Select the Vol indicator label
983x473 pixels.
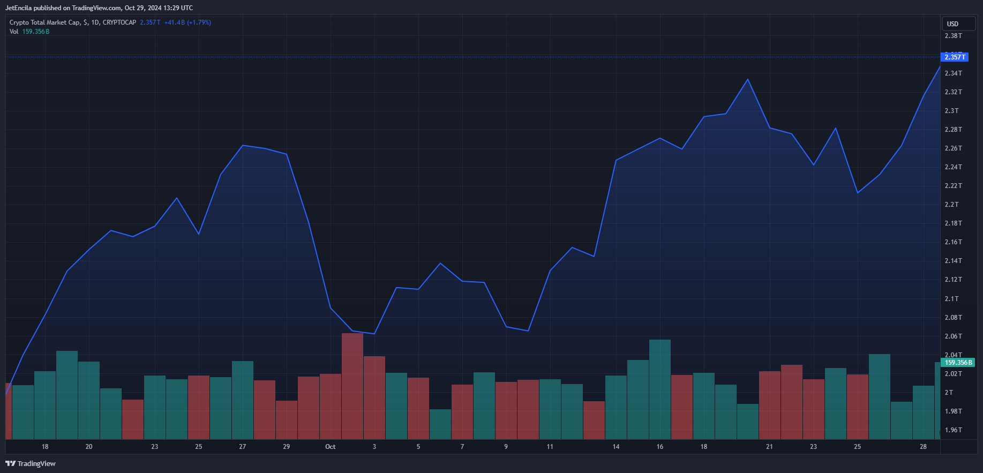14,32
